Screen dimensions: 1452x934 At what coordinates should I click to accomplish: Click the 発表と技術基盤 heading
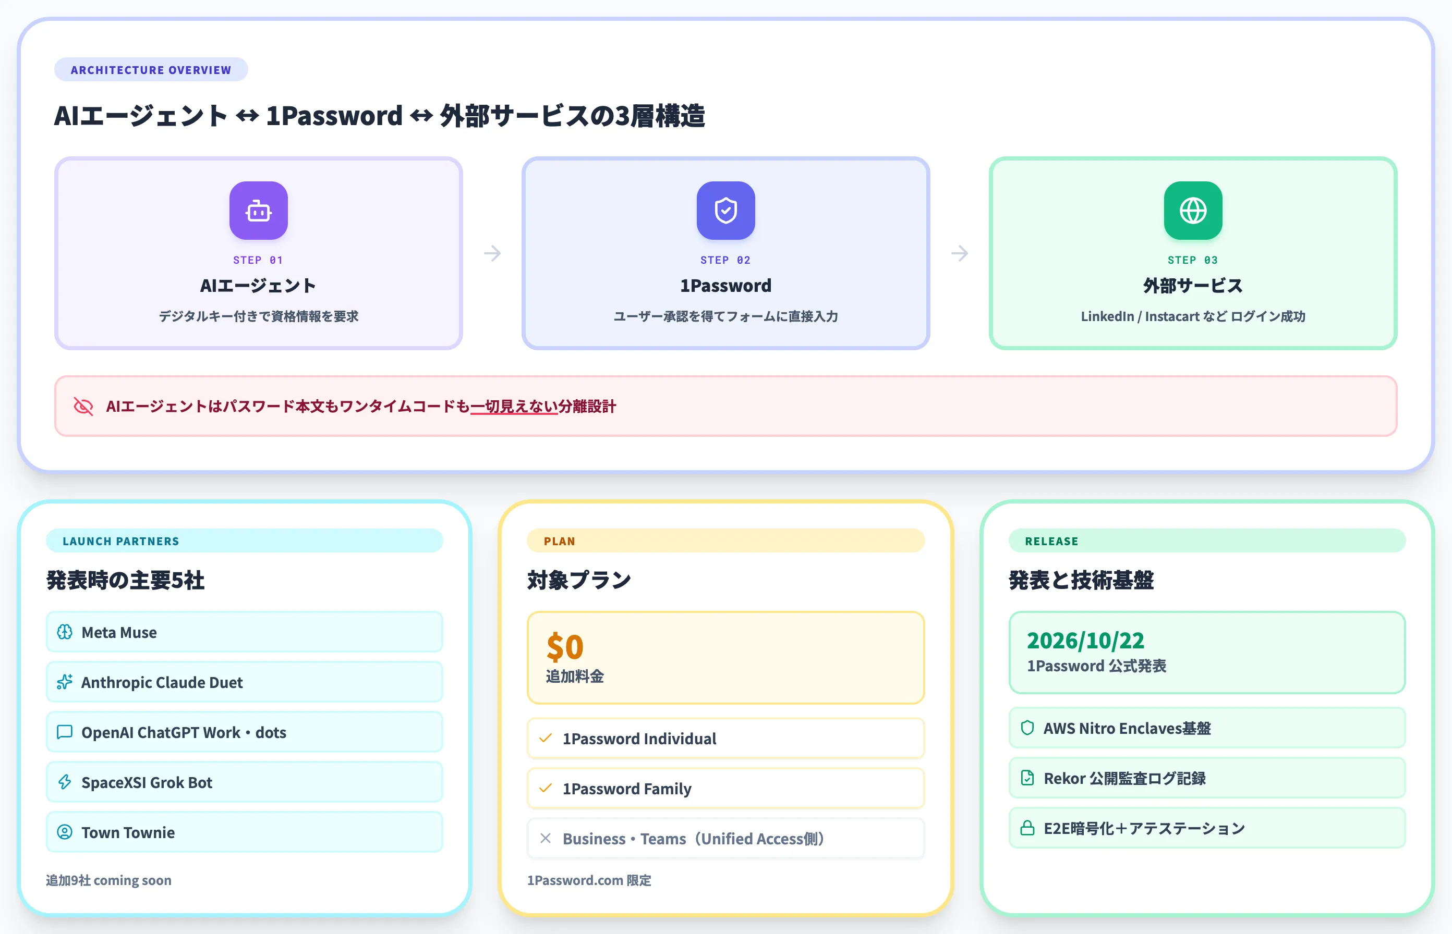coord(1081,581)
